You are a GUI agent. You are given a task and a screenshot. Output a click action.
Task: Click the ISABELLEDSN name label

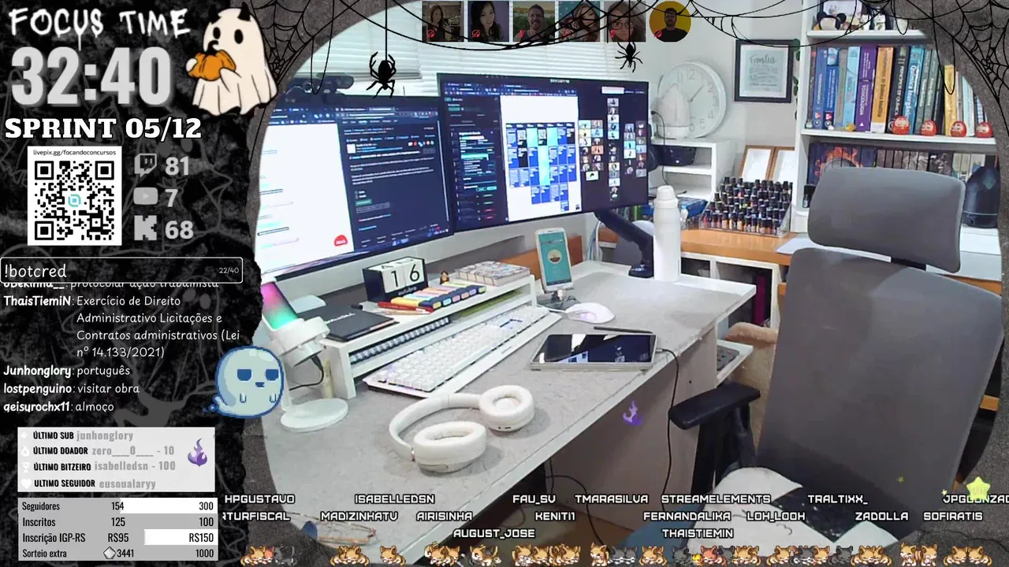coord(394,499)
